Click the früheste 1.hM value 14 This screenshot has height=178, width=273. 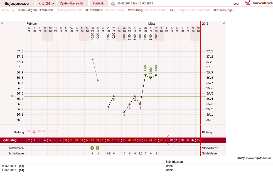pos(171,10)
